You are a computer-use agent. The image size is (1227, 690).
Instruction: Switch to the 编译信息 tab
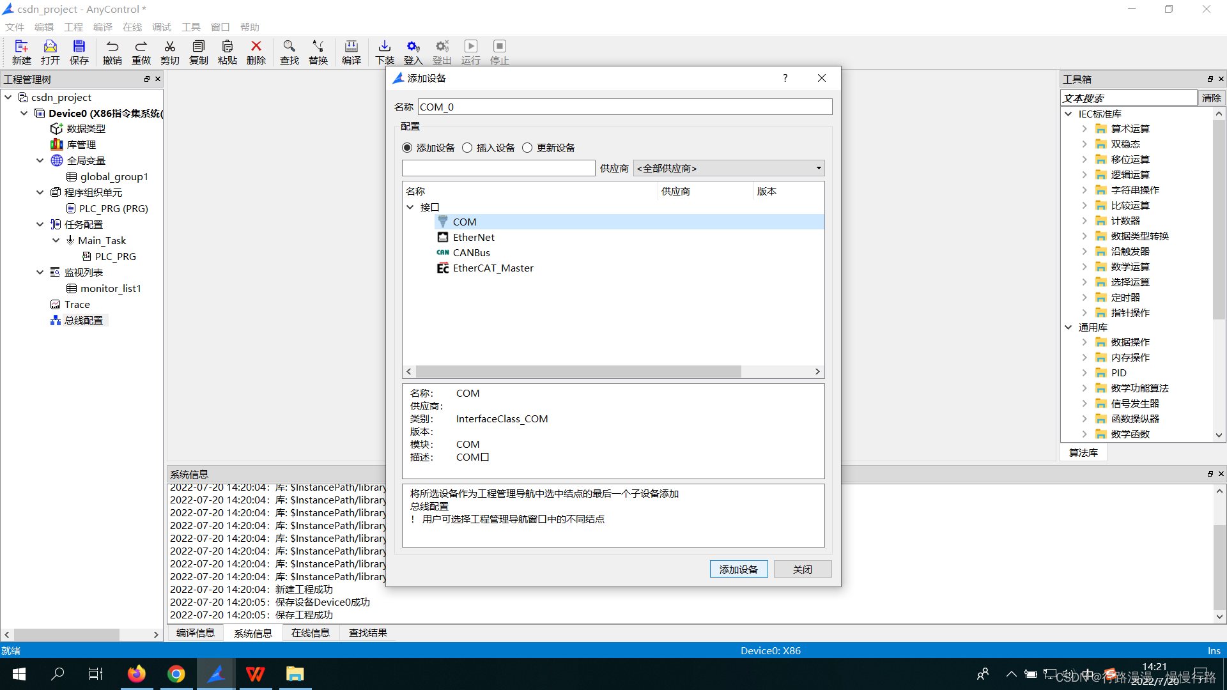point(196,632)
